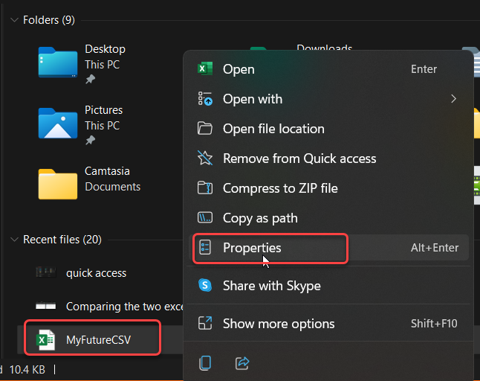
Task: Select the Pictures folder
Action: point(103,110)
